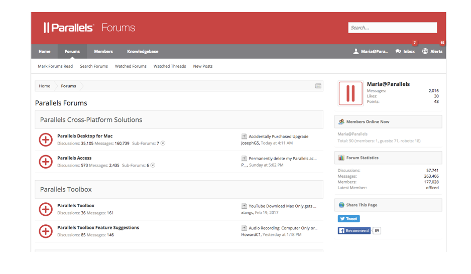Viewport: 471px width, 274px height.
Task: Click the post icon beside Audio Recording thread
Action: pos(244,228)
